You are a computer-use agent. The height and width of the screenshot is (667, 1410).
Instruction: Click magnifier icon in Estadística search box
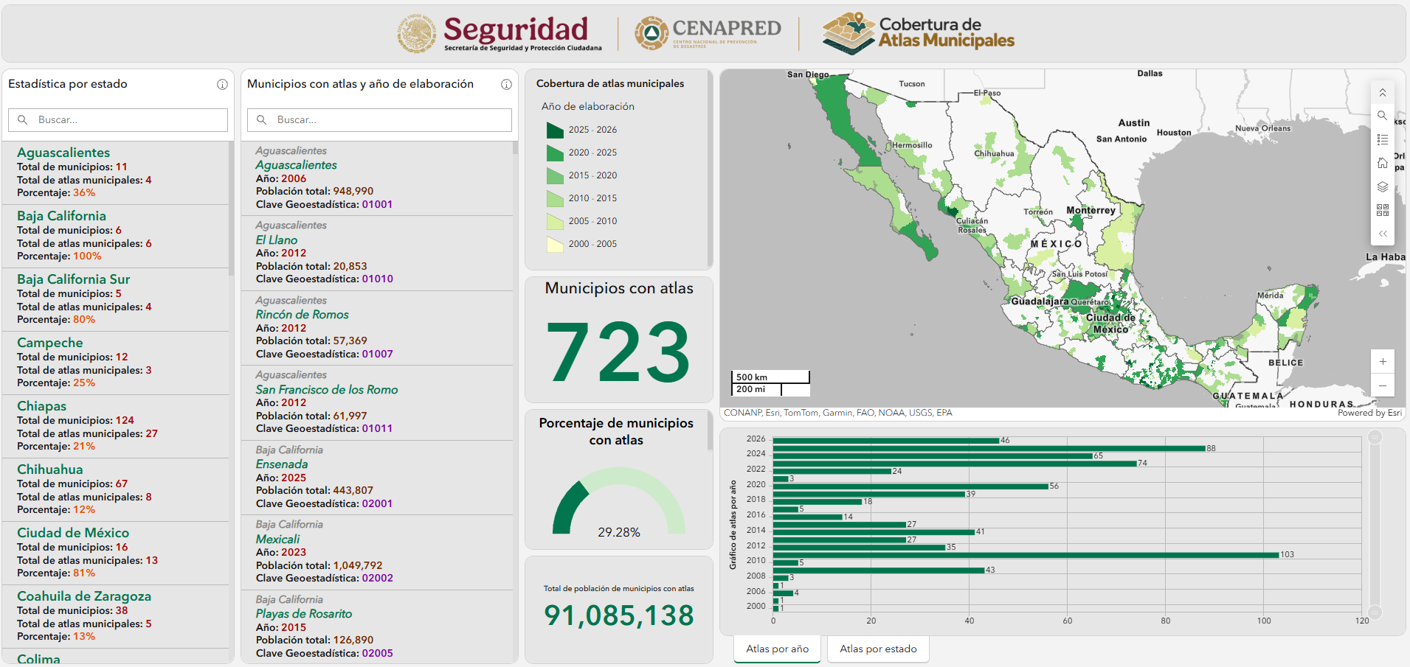pos(23,119)
